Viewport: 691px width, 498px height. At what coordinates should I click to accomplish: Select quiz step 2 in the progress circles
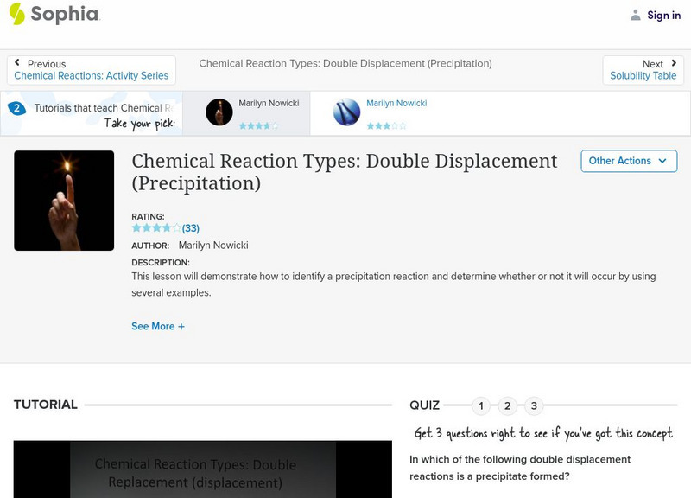(508, 404)
